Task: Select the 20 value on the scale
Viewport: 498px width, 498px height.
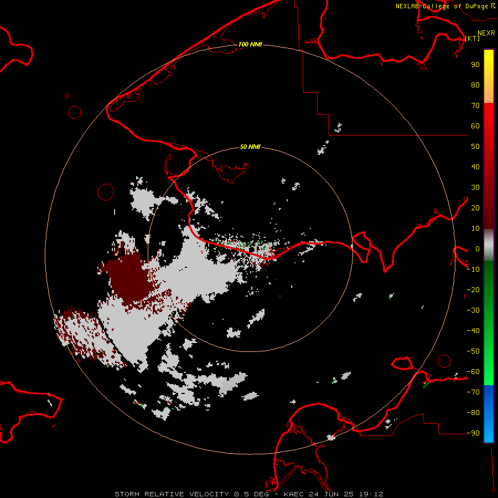Action: (475, 207)
